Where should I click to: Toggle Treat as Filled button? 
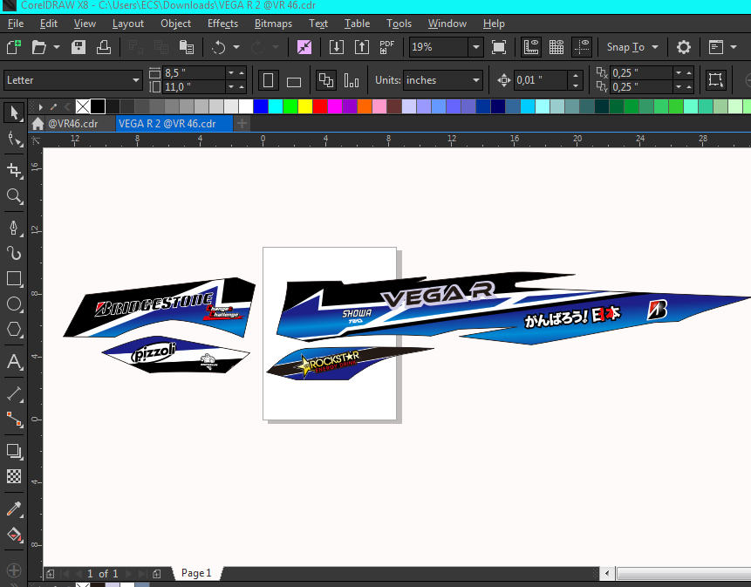(x=715, y=80)
